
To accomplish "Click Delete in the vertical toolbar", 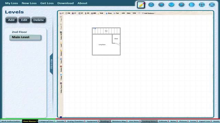I will (61, 69).
